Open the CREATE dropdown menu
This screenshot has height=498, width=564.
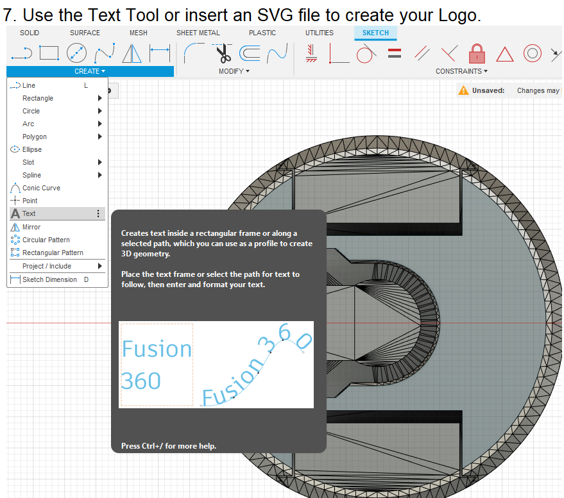pos(90,71)
